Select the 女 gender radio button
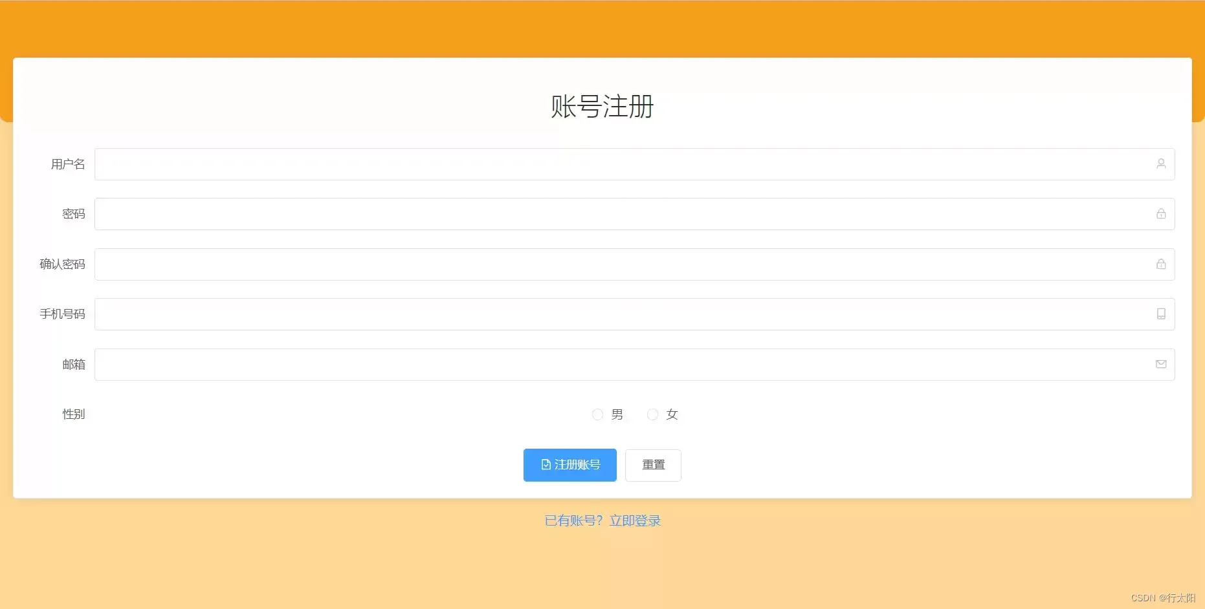1205x609 pixels. [x=652, y=414]
